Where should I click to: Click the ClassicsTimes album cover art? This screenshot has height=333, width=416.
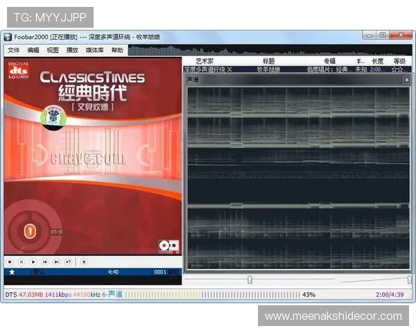click(x=93, y=156)
